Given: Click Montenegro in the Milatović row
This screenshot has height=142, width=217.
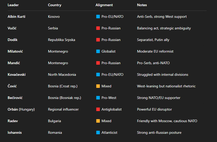Looking at the screenshot, I should [58, 52].
